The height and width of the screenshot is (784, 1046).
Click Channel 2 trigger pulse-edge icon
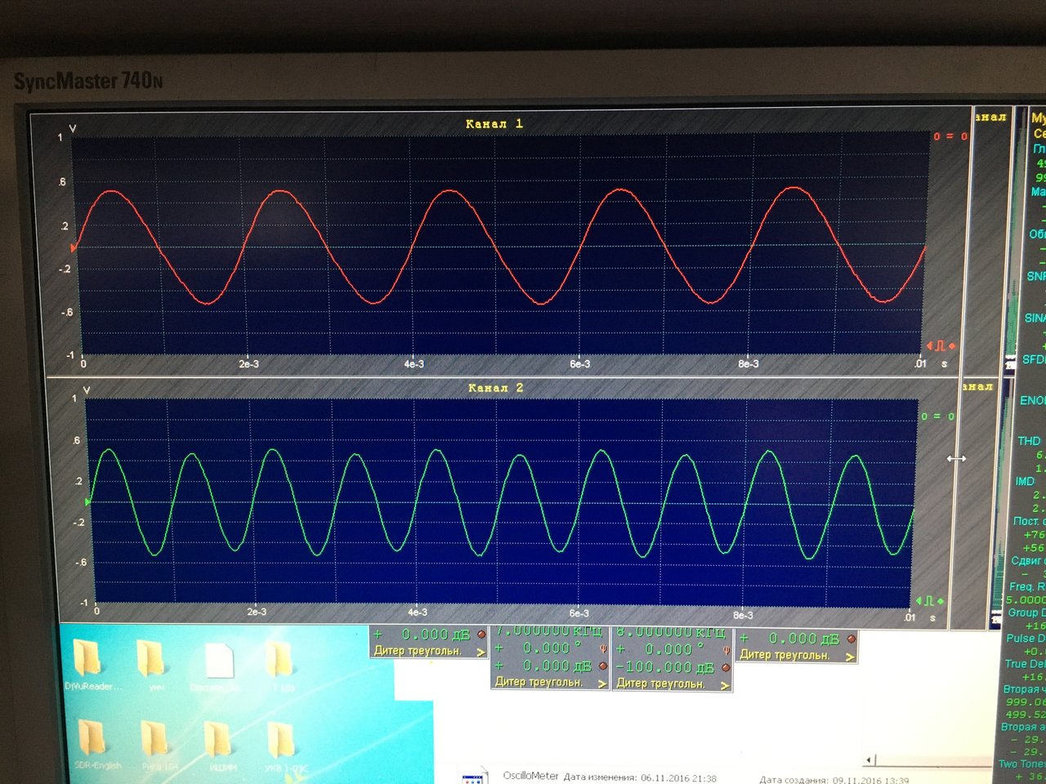pyautogui.click(x=929, y=601)
